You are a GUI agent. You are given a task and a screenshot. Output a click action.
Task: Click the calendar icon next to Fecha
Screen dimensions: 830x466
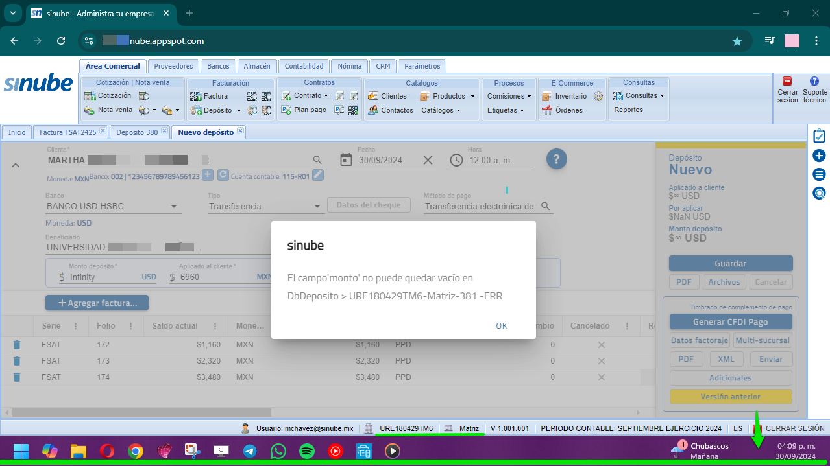pos(347,160)
